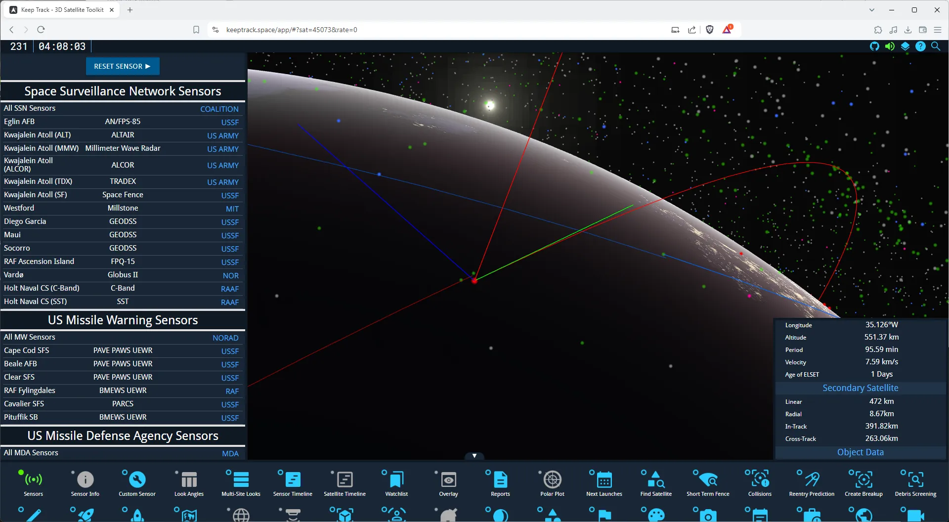Click the red selected satellite dot
The image size is (949, 522).
[474, 280]
